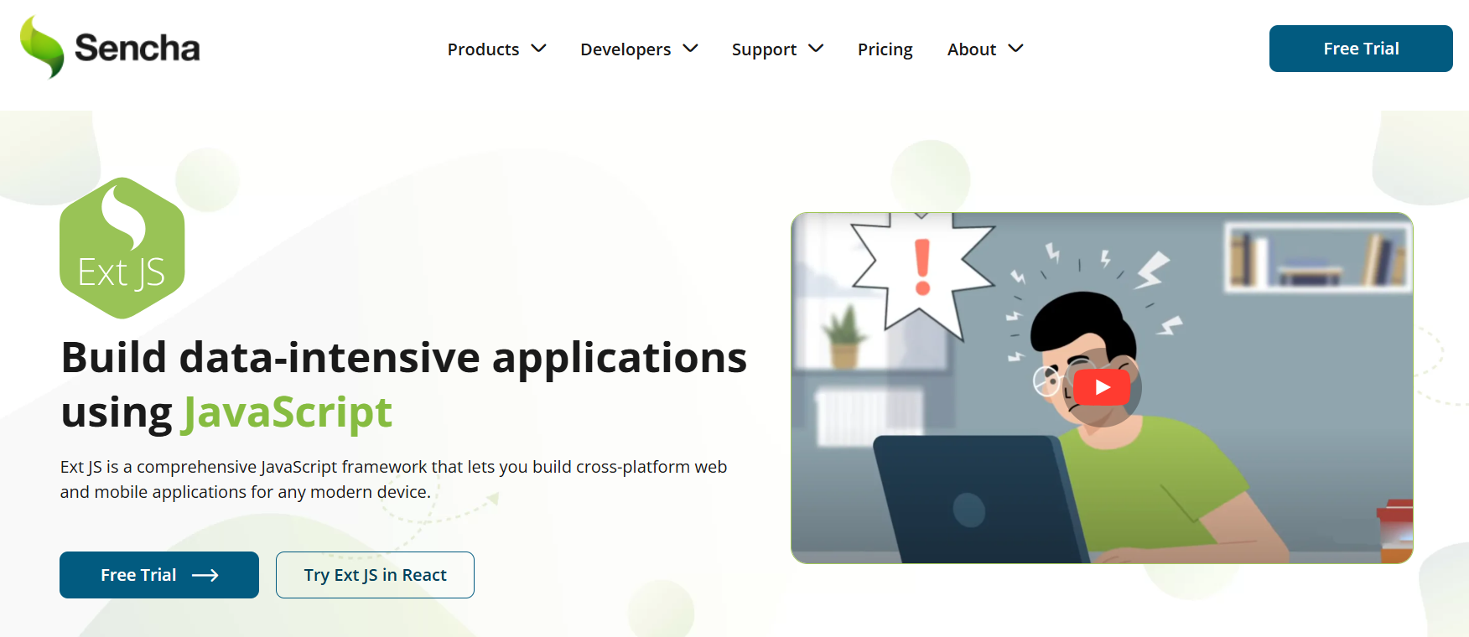Expand the About dropdown chevron

(1015, 49)
